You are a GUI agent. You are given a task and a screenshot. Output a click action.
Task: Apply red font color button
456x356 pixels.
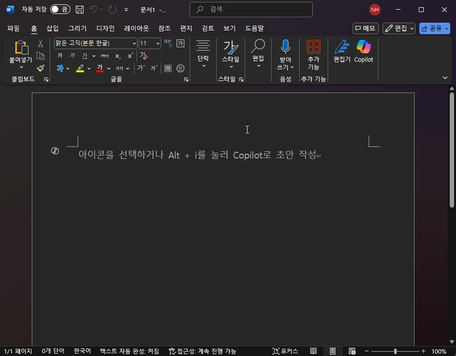[x=100, y=68]
